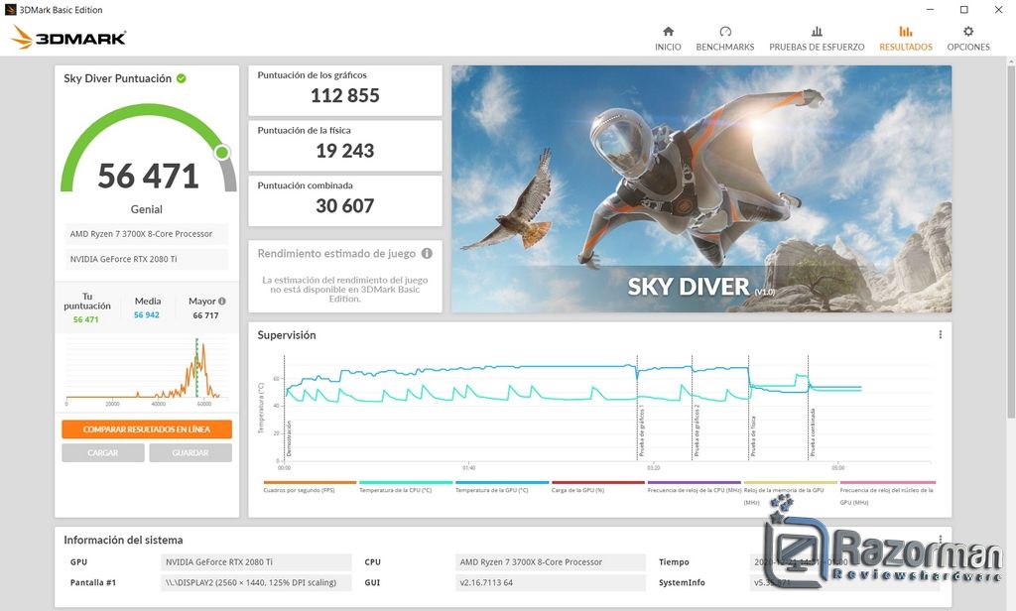Click the AMD Ryzen 7 3700X processor label
Viewport: 1016px width, 611px height.
147,234
